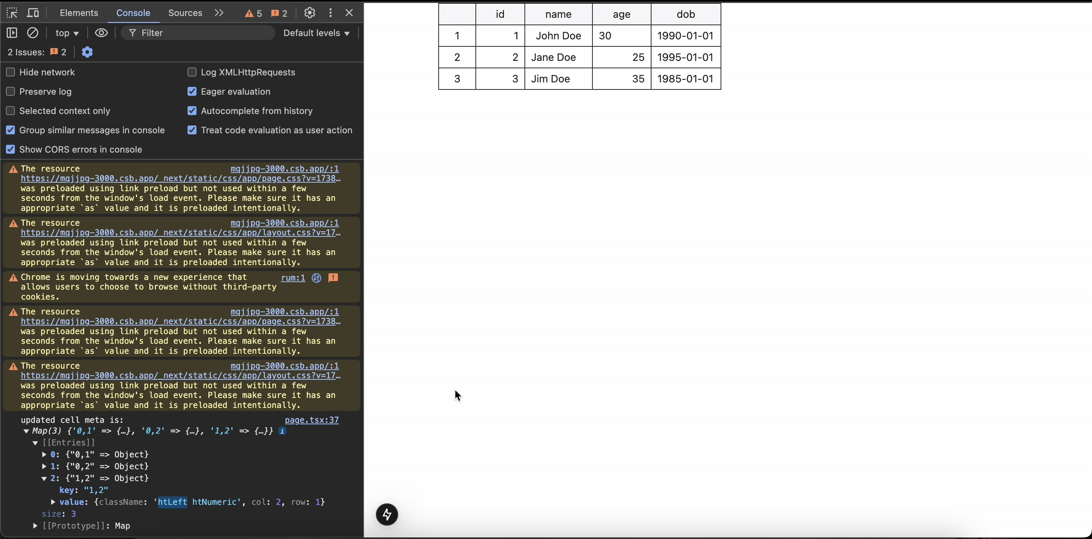This screenshot has width=1092, height=539.
Task: Click the age cell with value 30
Action: click(622, 36)
